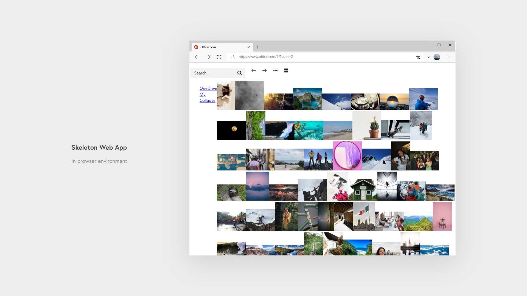527x296 pixels.
Task: Open a new browser tab
Action: (257, 47)
